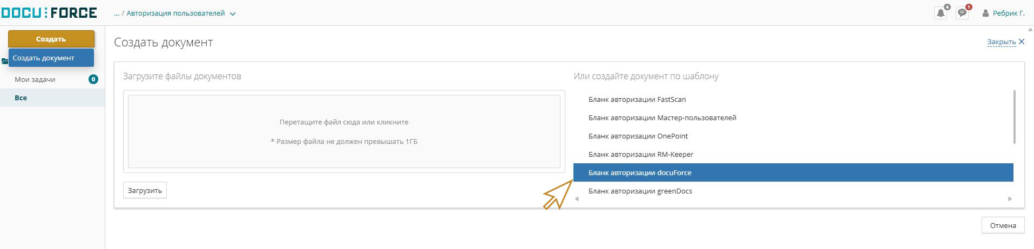Click the X icon next to Закрыть
Screen dimensions: 1034x249
pos(1021,41)
